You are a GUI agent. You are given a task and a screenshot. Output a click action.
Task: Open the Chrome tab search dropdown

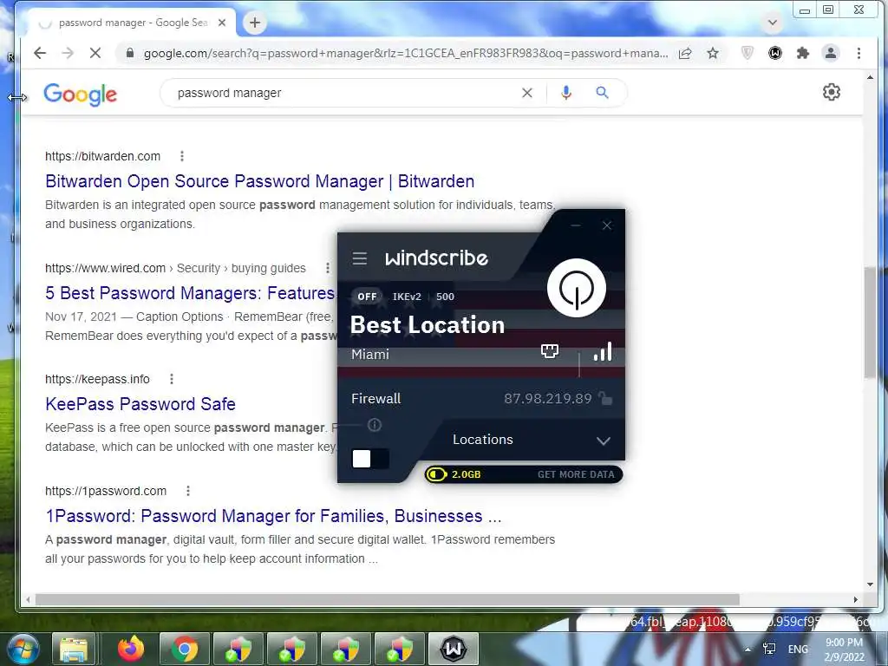[773, 23]
